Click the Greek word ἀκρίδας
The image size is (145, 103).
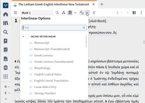click(126, 84)
